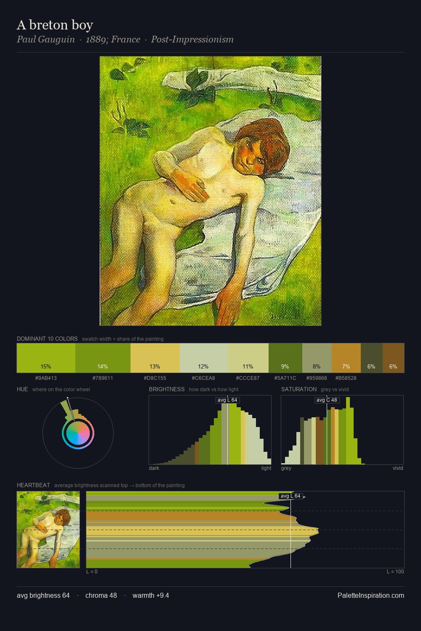The image size is (421, 631).
Task: Click the hex code #9AB413
Action: [x=46, y=378]
